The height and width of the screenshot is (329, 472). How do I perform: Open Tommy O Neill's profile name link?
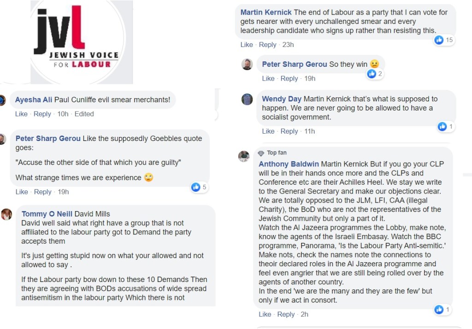coord(47,214)
